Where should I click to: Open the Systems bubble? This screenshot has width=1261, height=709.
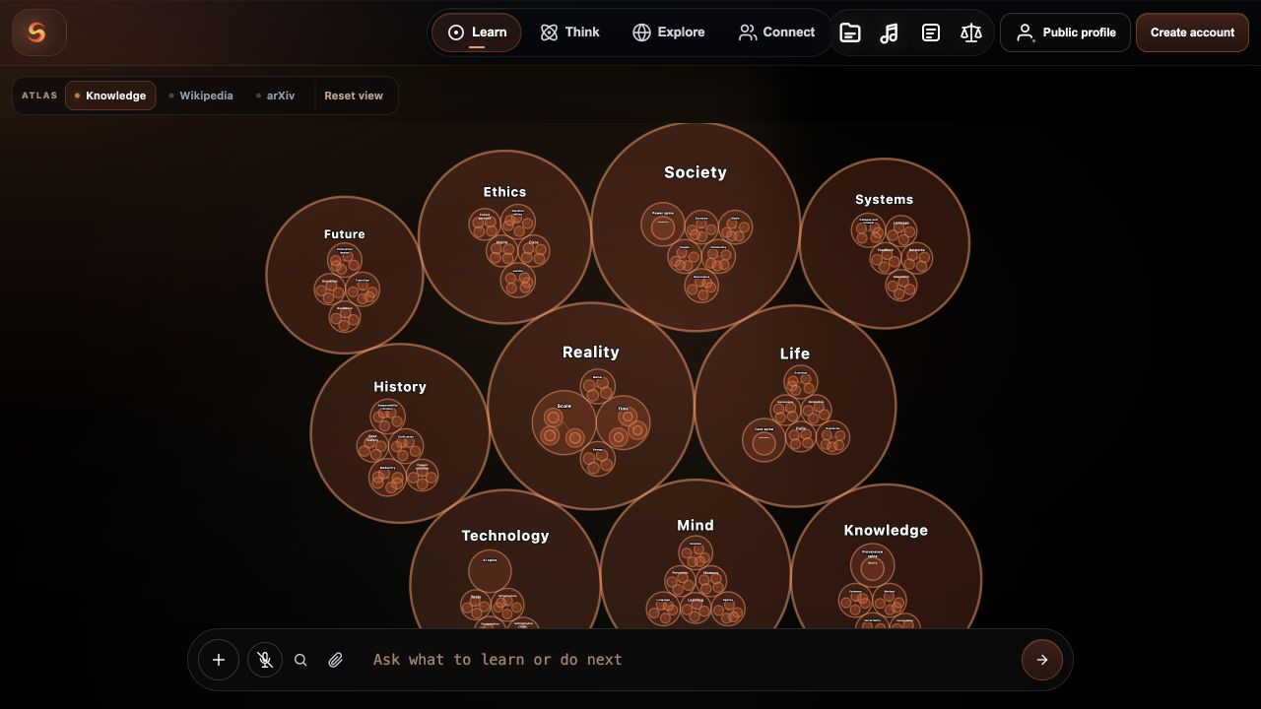[885, 243]
